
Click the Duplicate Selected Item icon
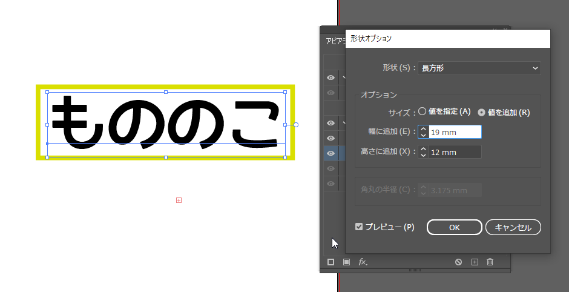[x=475, y=262]
